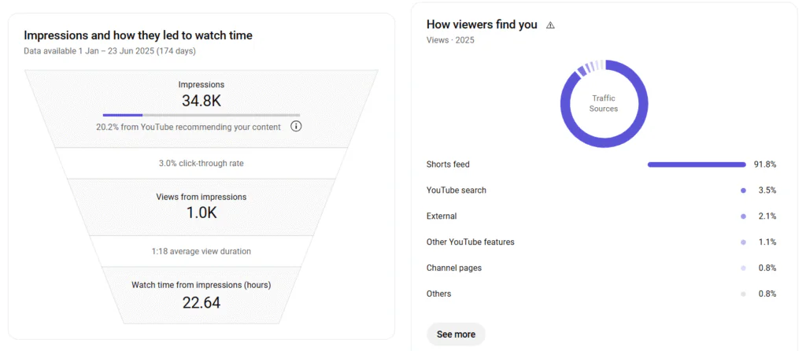
Task: Click the 3.5% YouTube search value
Action: click(x=767, y=190)
